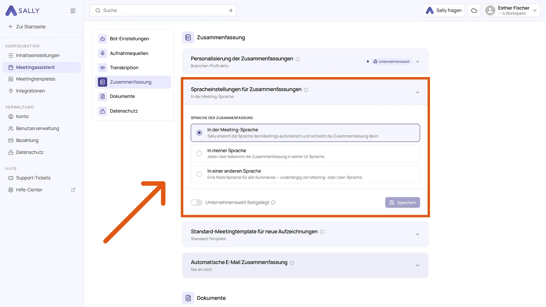Click the external link icon beside Hilfe-Center
Image resolution: width=546 pixels, height=307 pixels.
(73, 190)
